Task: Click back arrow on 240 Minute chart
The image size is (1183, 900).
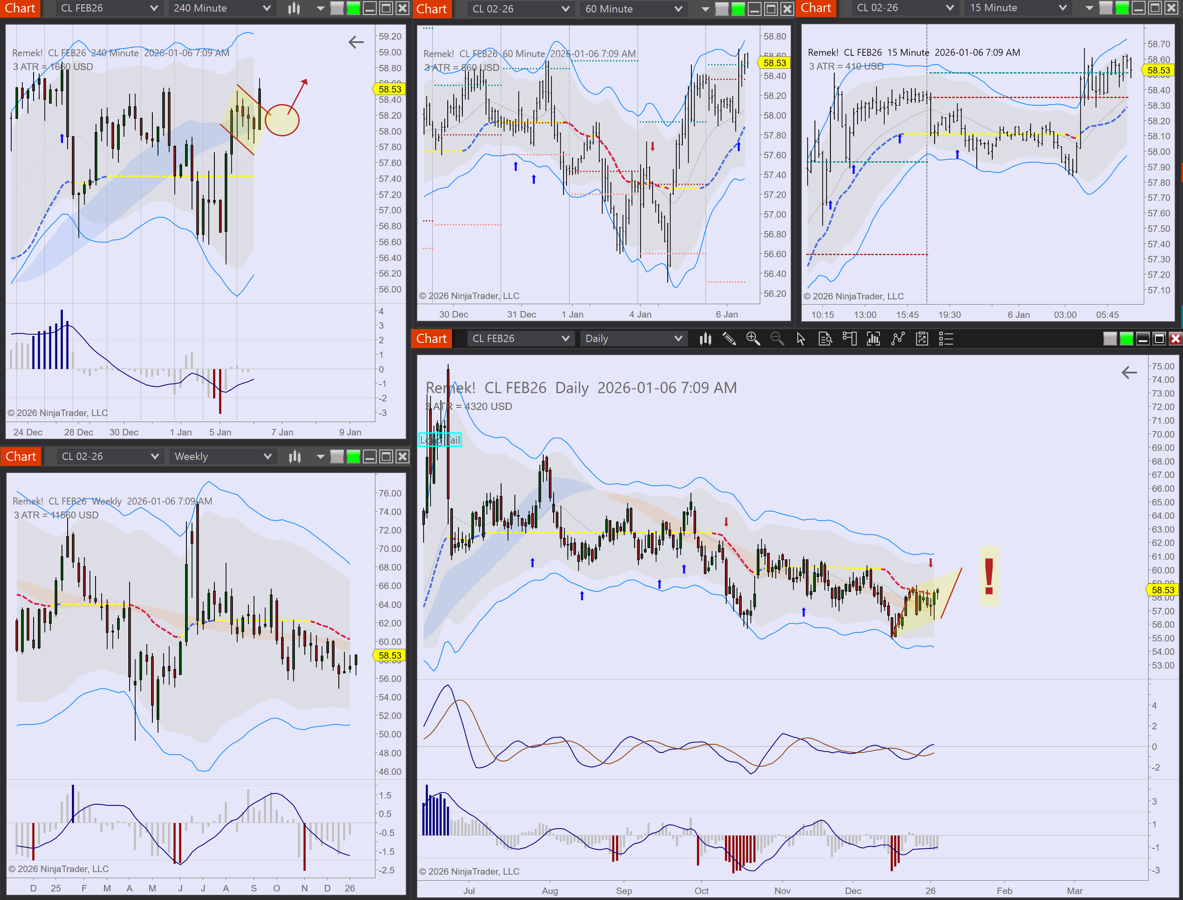Action: [x=356, y=42]
